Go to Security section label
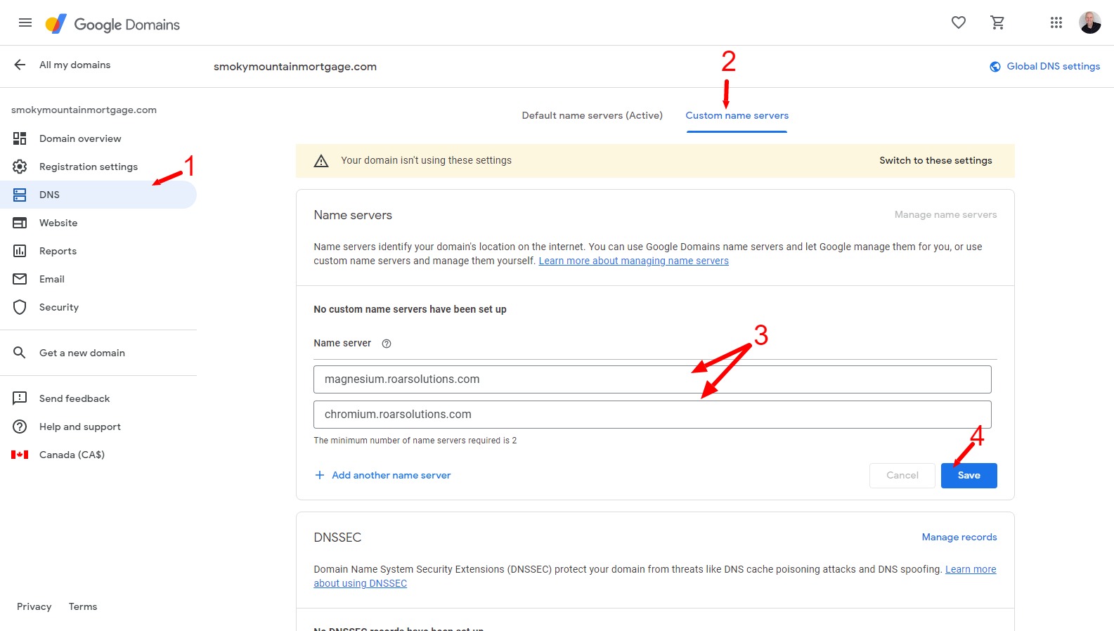The height and width of the screenshot is (631, 1114). (x=59, y=307)
